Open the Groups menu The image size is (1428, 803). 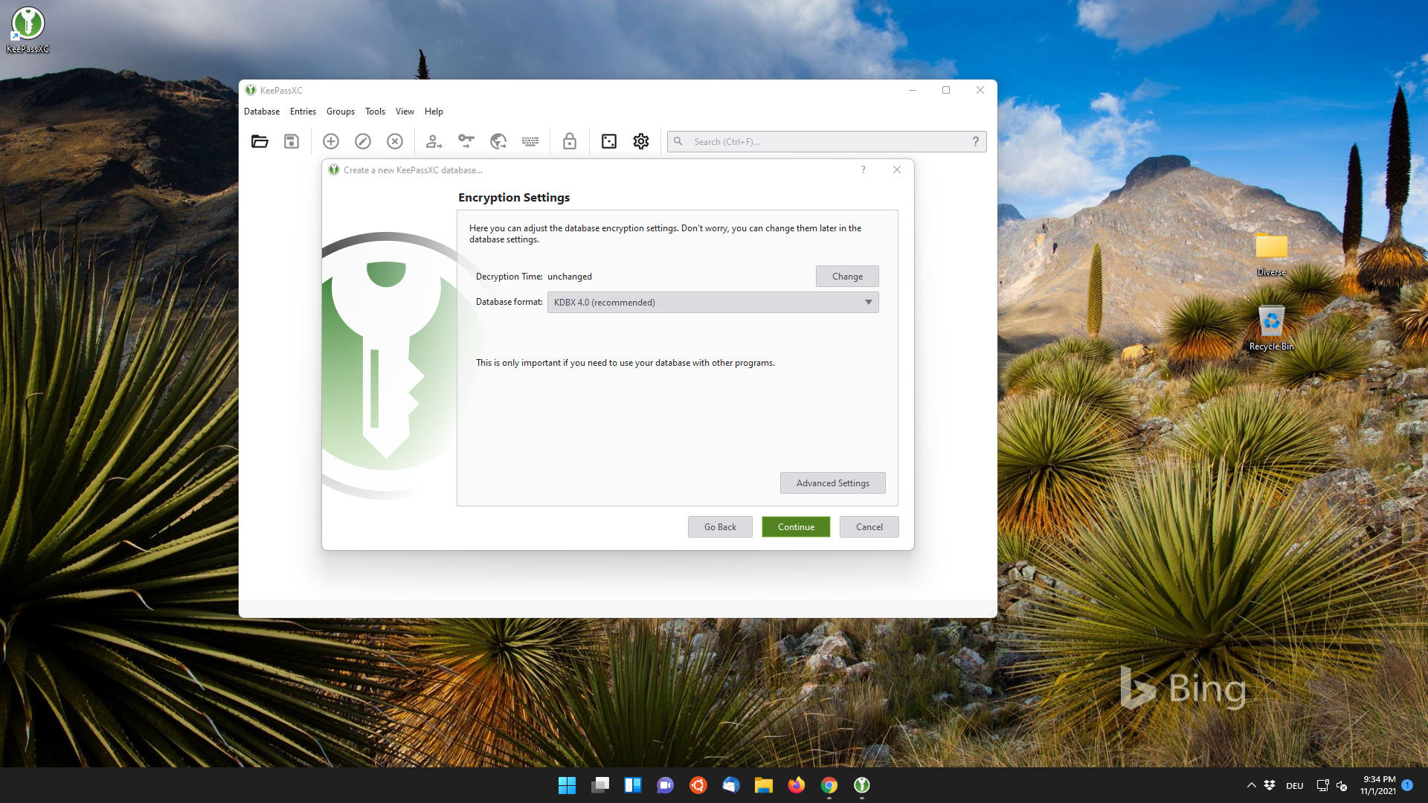pyautogui.click(x=341, y=112)
